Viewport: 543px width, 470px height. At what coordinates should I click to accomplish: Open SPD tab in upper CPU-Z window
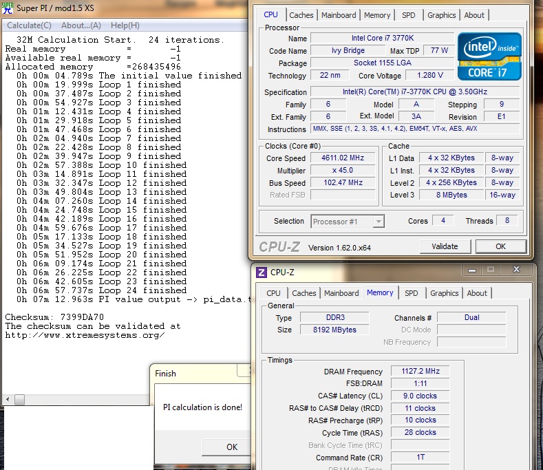(x=409, y=15)
